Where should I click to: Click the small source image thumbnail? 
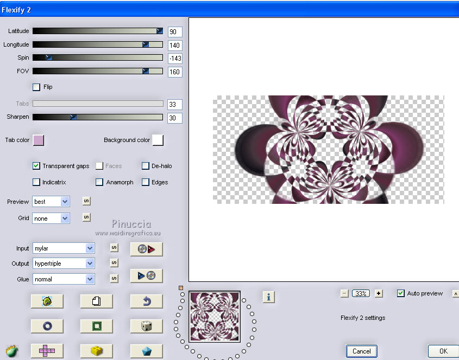tap(215, 317)
